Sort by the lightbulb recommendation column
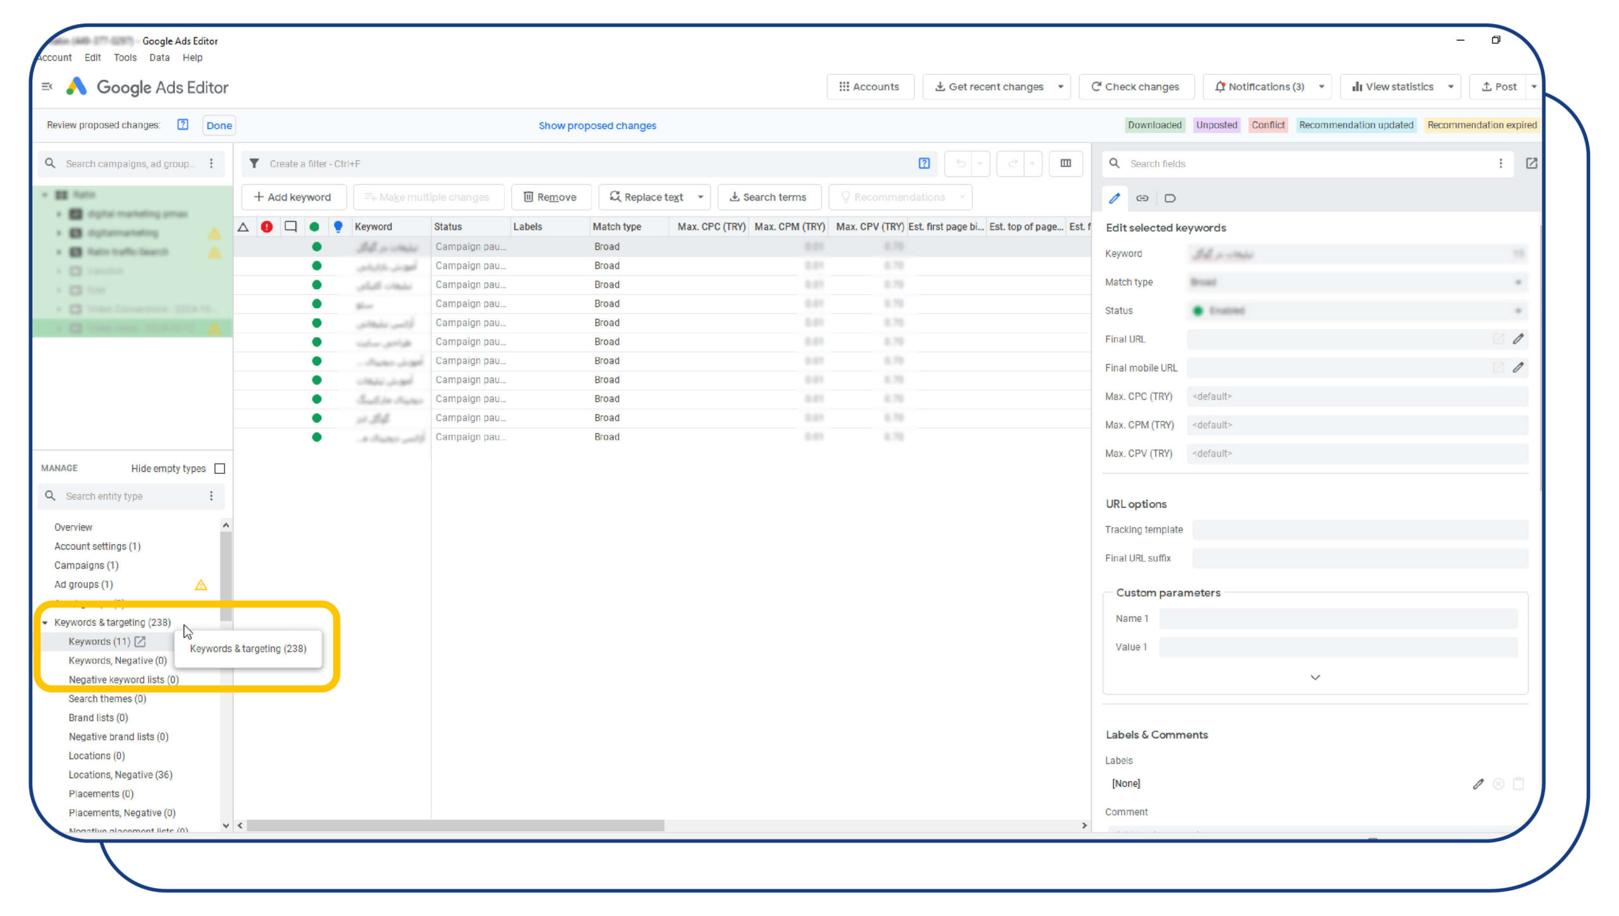1619x916 pixels. click(x=338, y=226)
